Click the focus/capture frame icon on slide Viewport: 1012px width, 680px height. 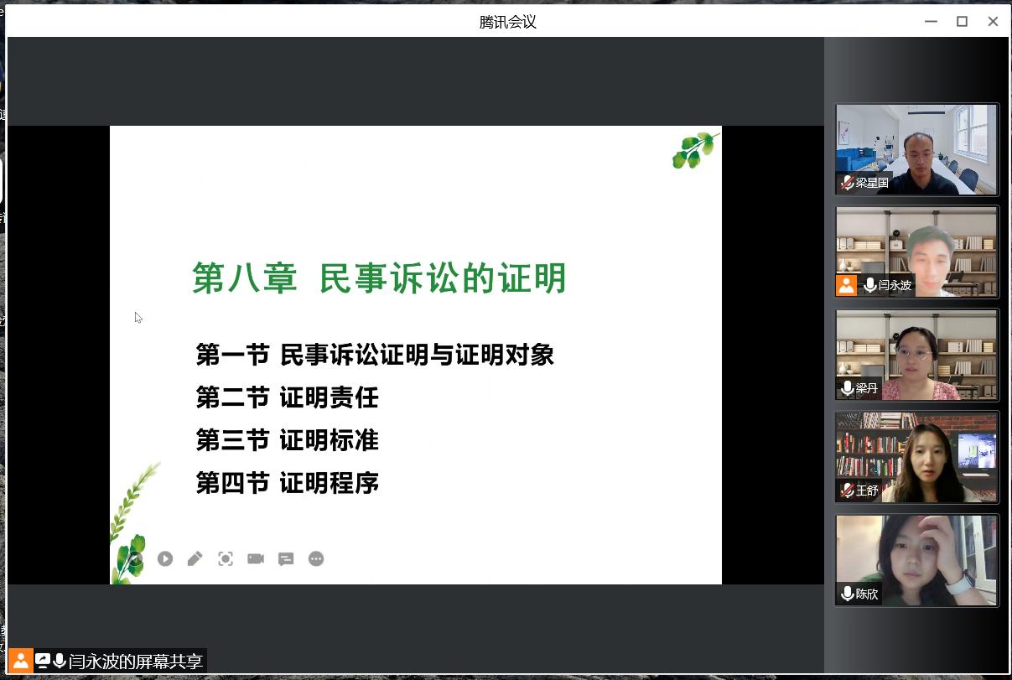point(226,558)
